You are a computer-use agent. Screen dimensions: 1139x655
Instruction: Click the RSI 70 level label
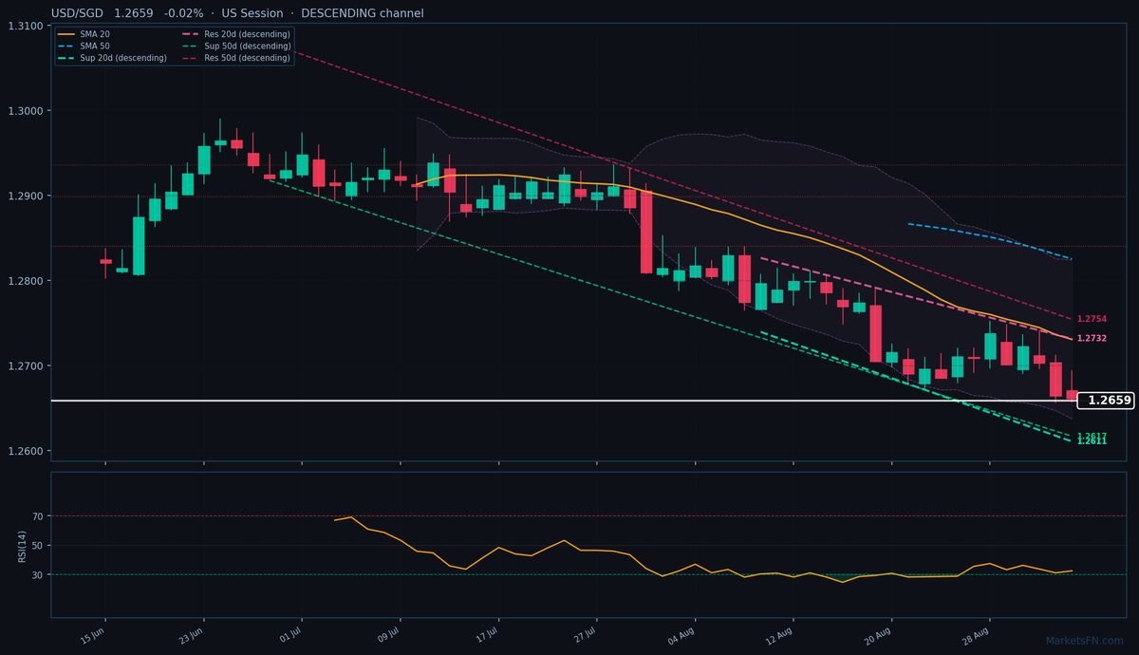[x=38, y=516]
